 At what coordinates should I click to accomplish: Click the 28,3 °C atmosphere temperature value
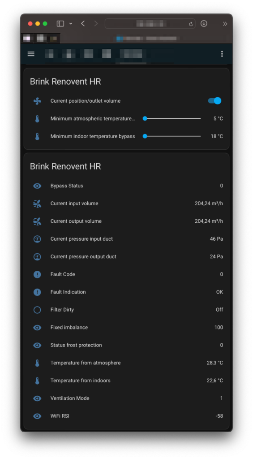click(x=214, y=363)
